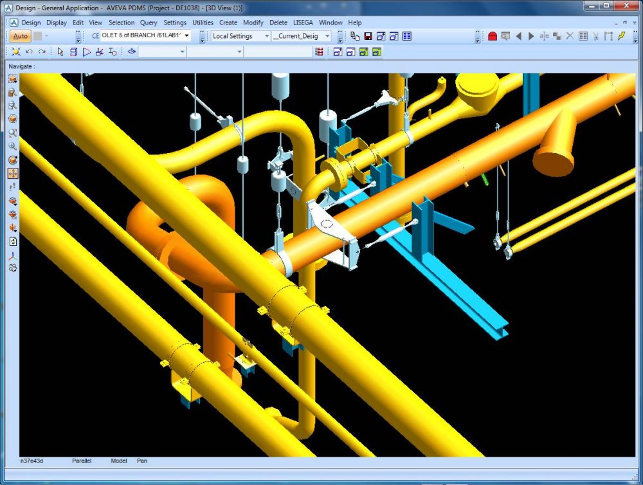643x485 pixels.
Task: Toggle the eye visibility icon in toolbar
Action: (x=132, y=51)
